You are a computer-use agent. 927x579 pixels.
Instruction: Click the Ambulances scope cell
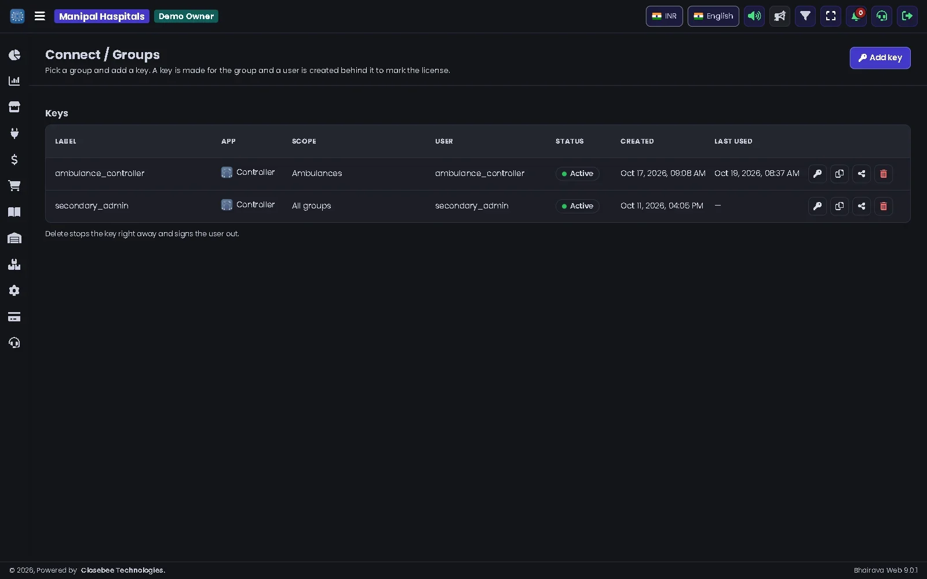click(x=317, y=173)
